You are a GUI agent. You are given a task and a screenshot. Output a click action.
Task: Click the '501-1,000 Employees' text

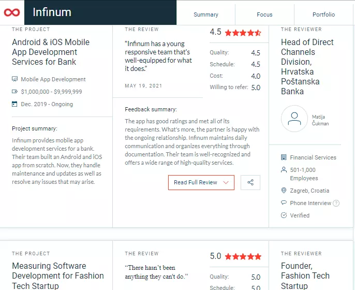tap(304, 174)
